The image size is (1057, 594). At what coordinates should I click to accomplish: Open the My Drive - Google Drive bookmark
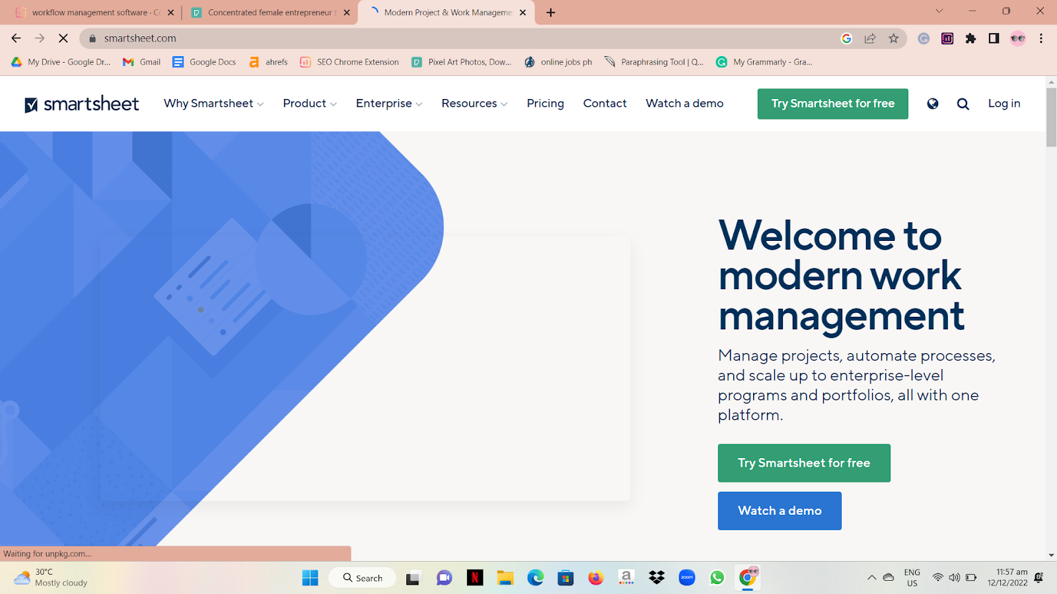pyautogui.click(x=61, y=62)
